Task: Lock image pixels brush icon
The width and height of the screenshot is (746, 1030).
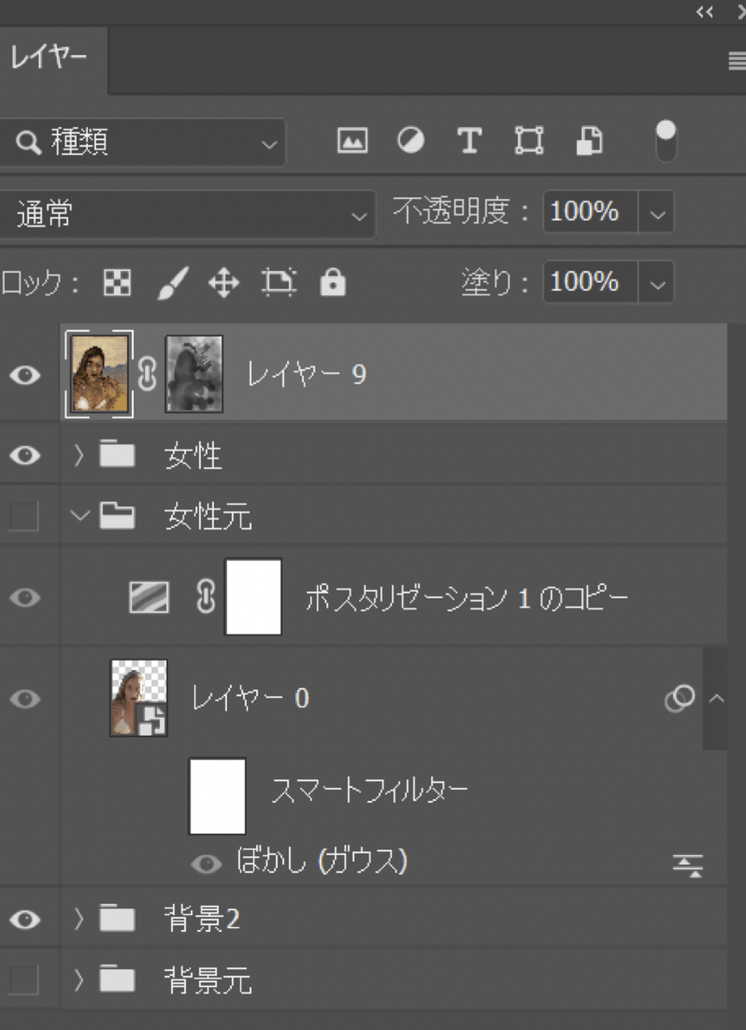Action: click(172, 284)
